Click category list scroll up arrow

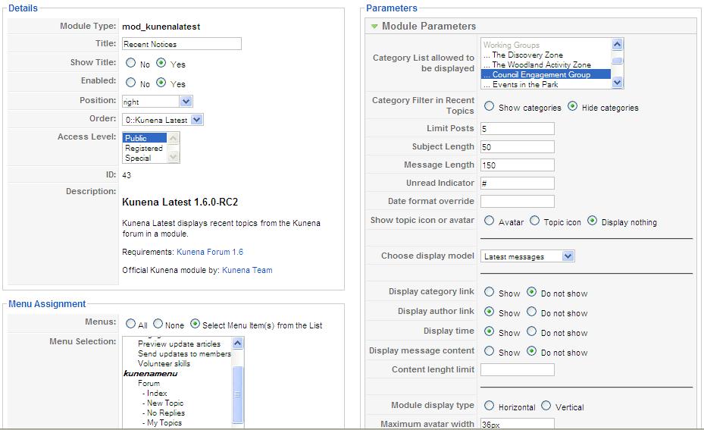pyautogui.click(x=618, y=44)
